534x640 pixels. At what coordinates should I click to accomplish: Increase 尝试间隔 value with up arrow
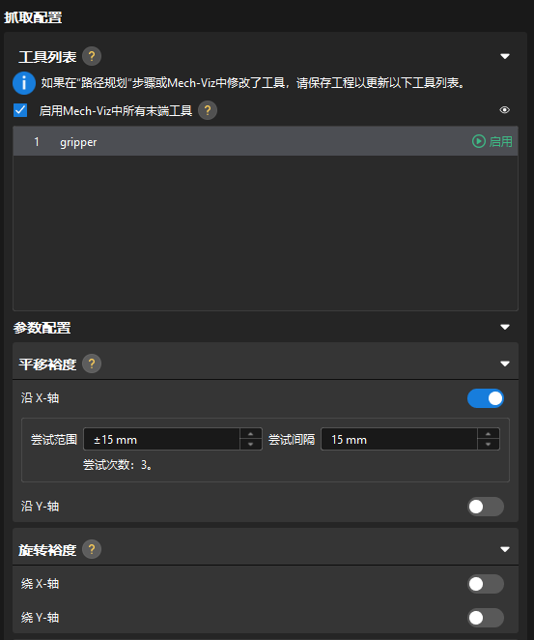point(489,434)
